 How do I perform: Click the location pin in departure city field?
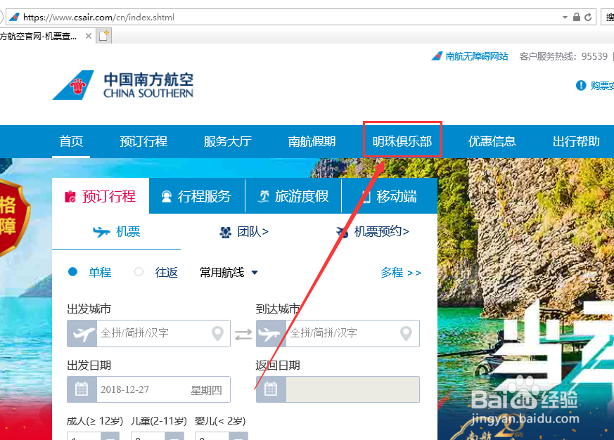tap(217, 334)
